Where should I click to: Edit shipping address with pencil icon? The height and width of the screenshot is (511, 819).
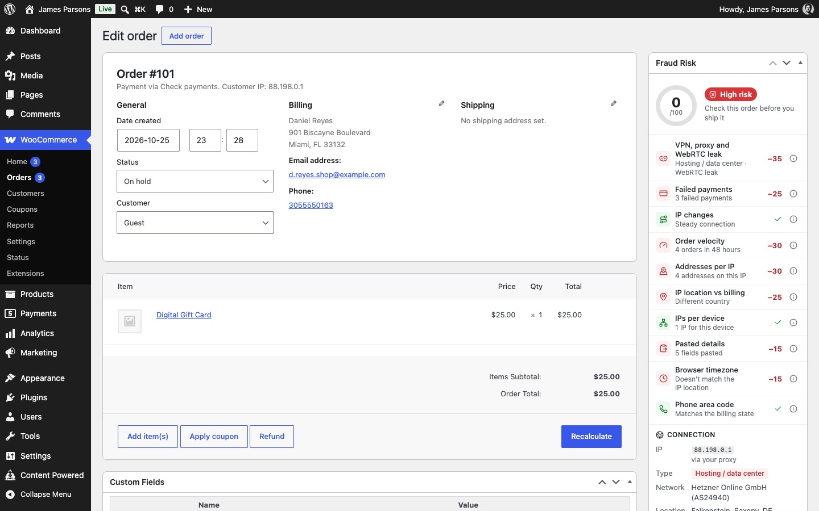tap(614, 103)
